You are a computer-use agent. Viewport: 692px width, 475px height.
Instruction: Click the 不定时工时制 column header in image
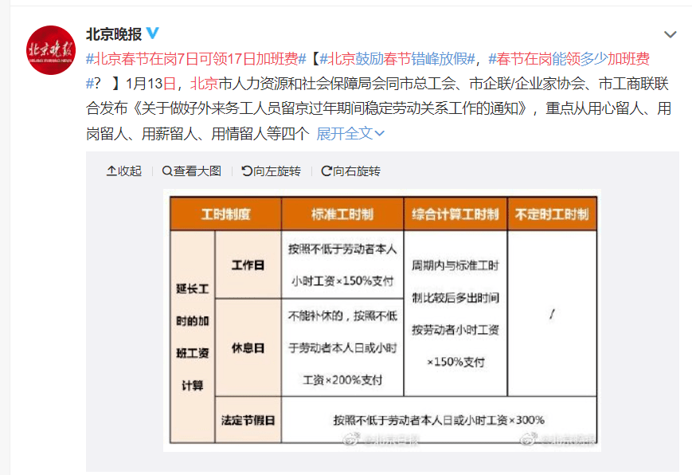552,214
